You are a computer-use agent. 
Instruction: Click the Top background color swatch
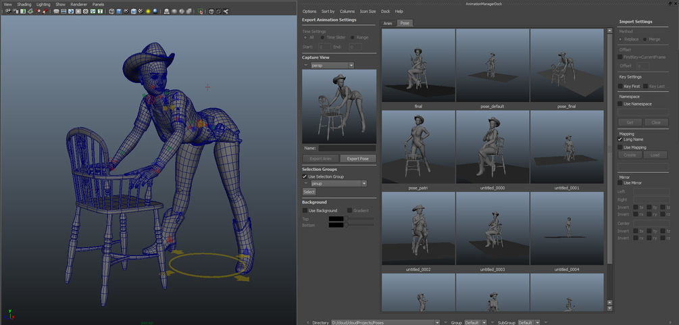336,219
